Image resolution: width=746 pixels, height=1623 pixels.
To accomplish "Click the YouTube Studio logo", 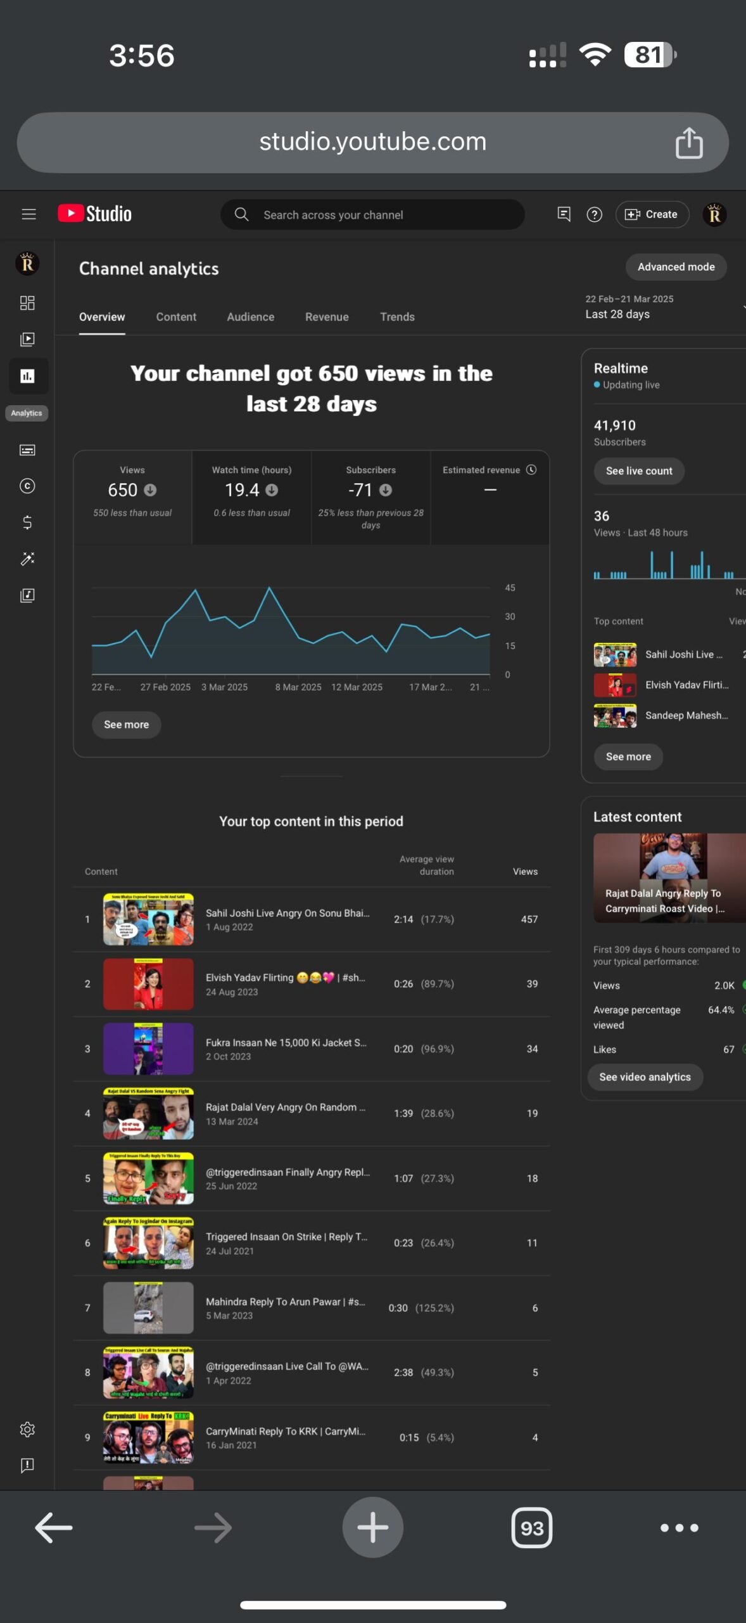I will 95,214.
